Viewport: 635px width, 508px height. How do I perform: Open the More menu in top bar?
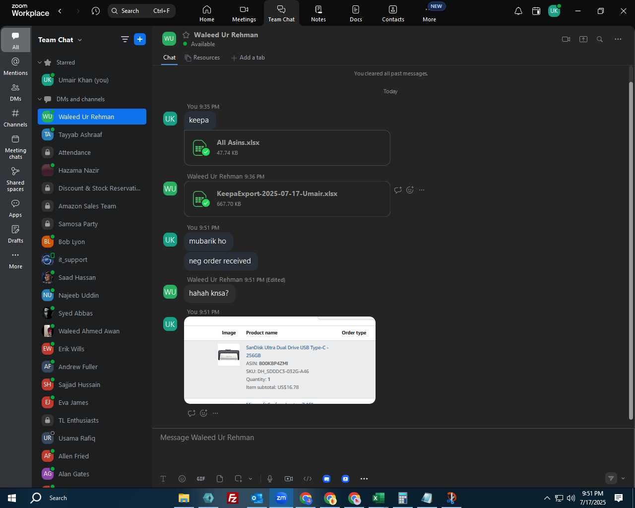click(x=430, y=13)
